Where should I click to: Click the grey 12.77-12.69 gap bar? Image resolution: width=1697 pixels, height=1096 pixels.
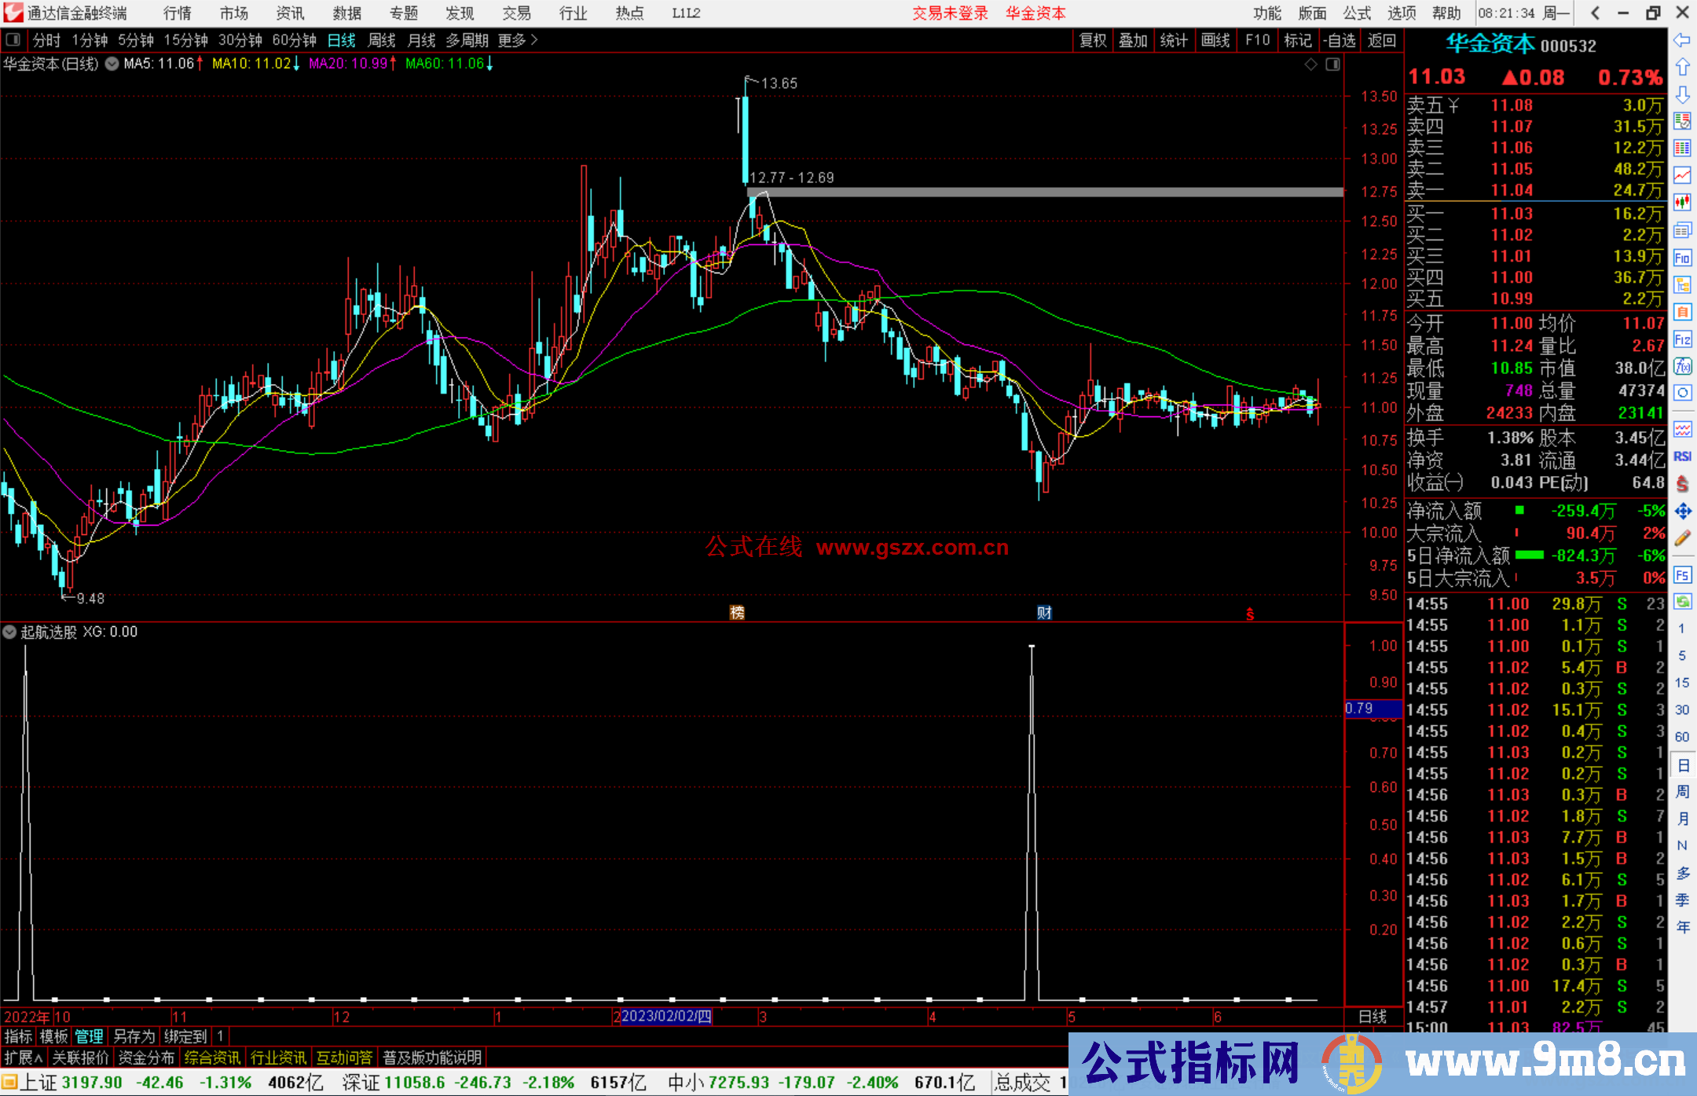[1045, 192]
